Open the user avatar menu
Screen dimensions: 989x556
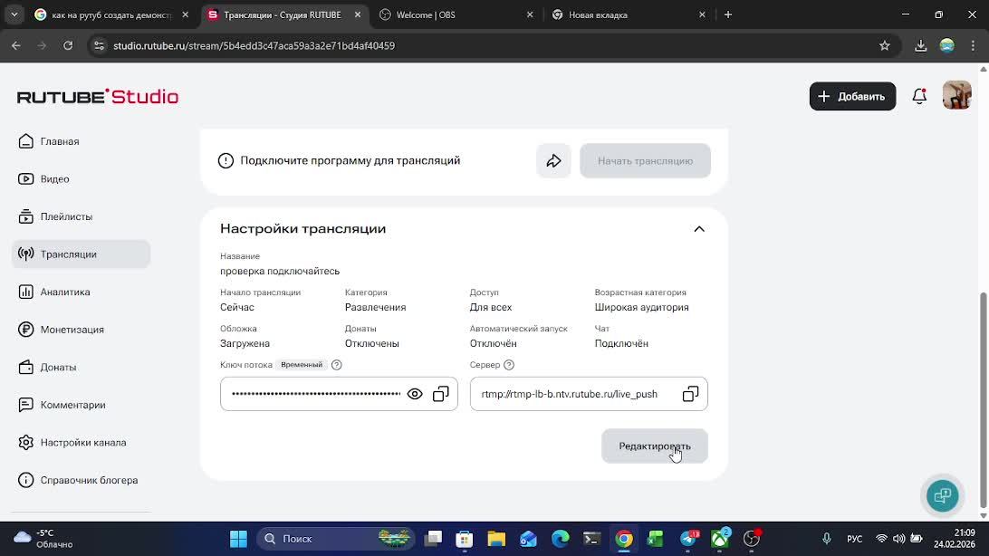956,96
